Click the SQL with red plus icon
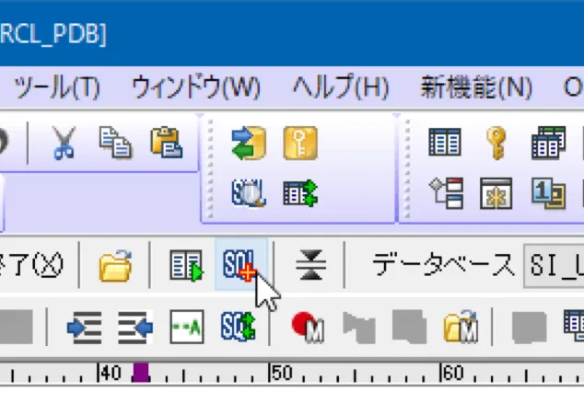The image size is (584, 415). [x=240, y=265]
